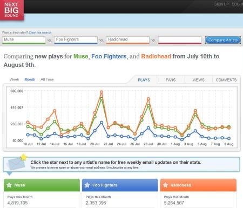Screen dimensions: 243x208
Task: Open the Fans tab
Action: click(x=171, y=80)
